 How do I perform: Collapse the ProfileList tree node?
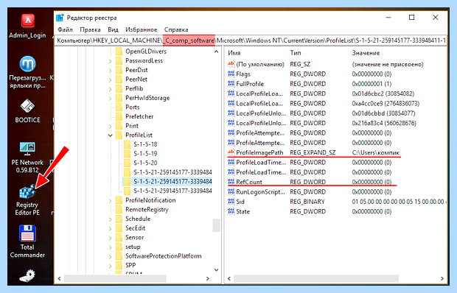(x=110, y=135)
